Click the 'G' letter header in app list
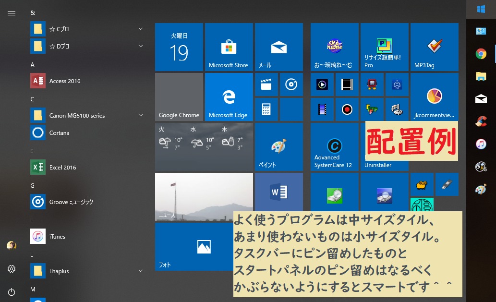The image size is (496, 302). [32, 186]
